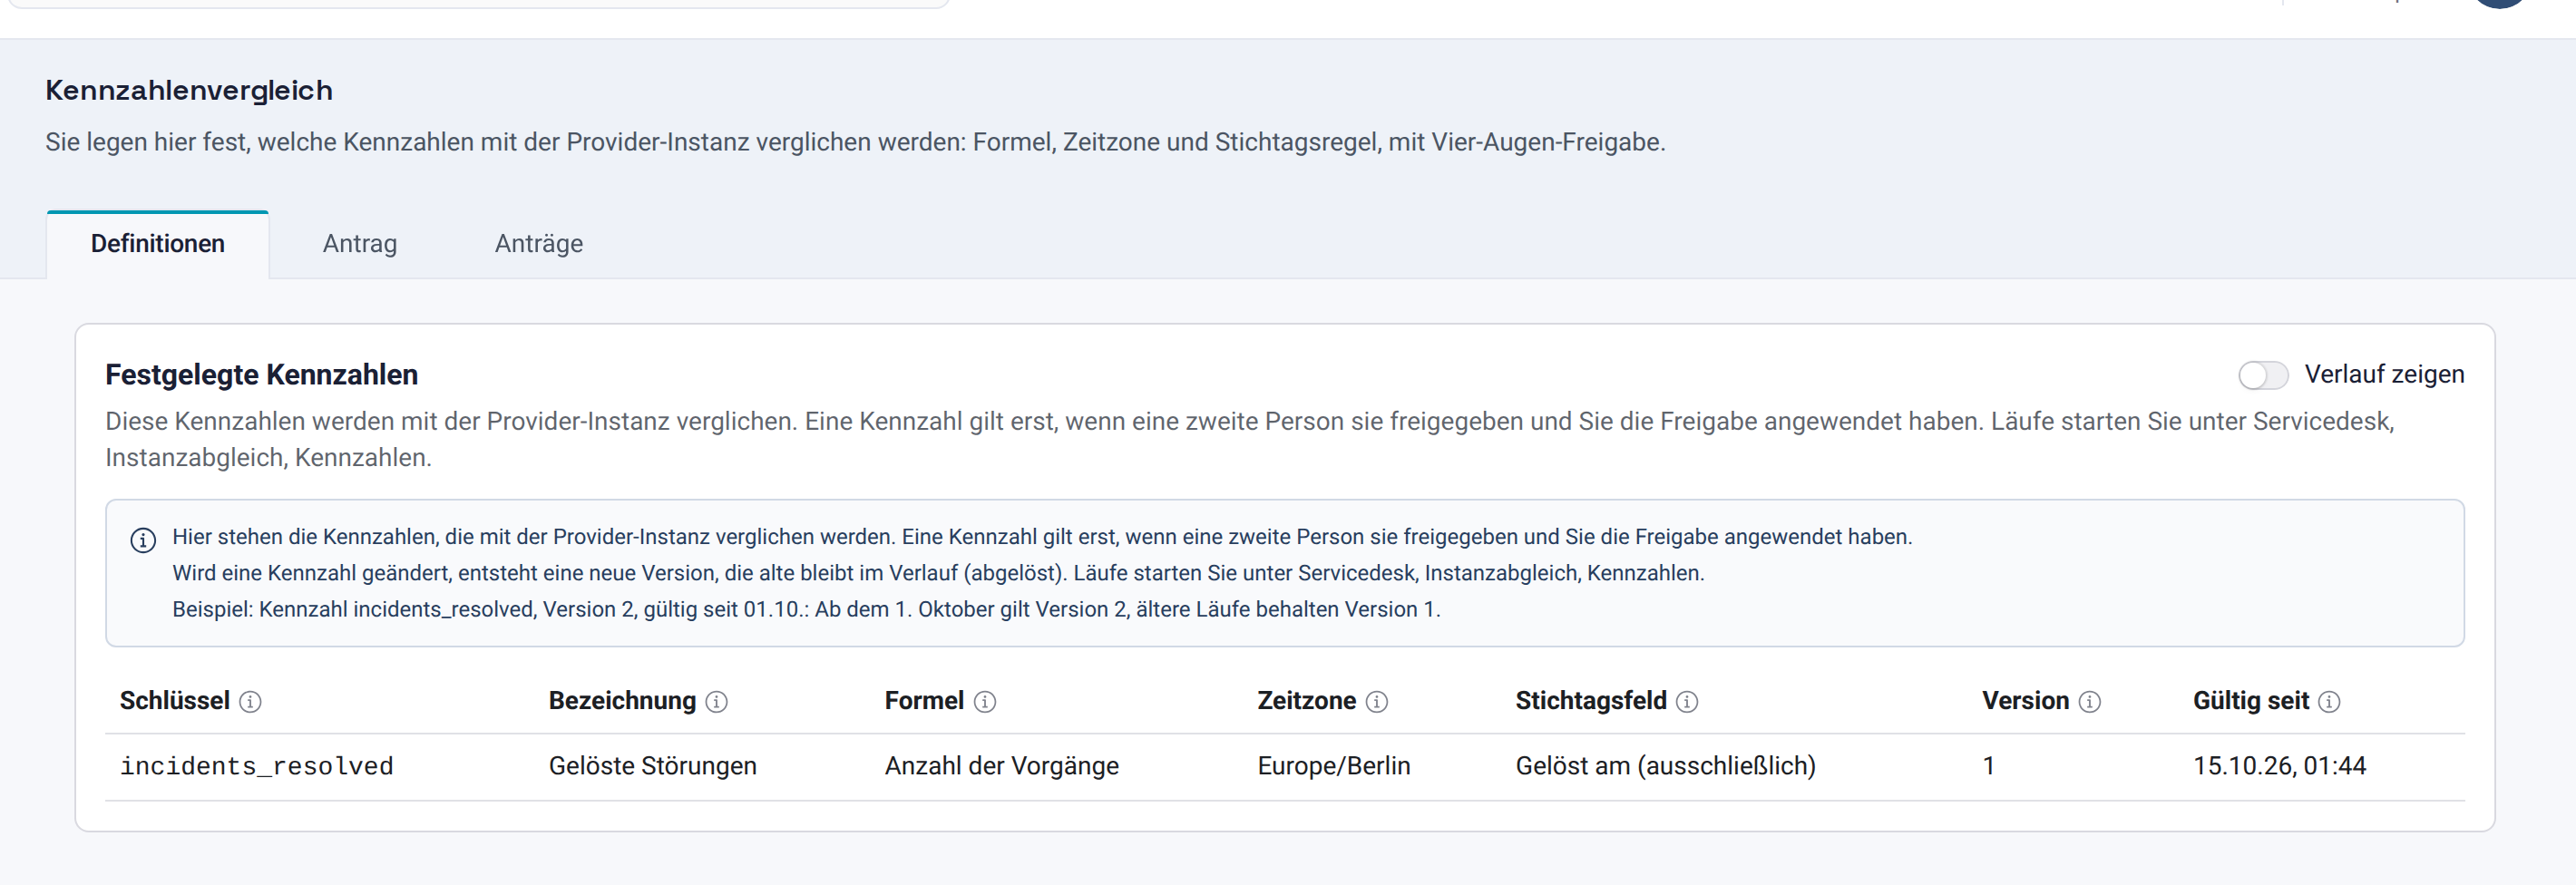Click the Gelöste Störungen cell
Image resolution: width=2576 pixels, height=885 pixels.
click(653, 766)
